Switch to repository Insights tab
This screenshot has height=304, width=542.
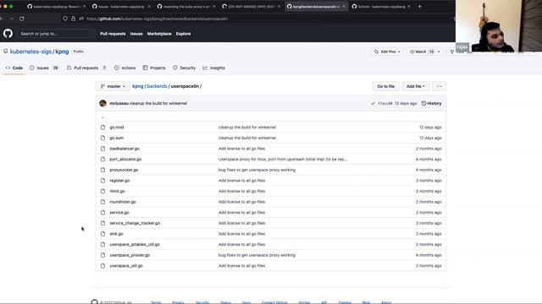point(214,68)
